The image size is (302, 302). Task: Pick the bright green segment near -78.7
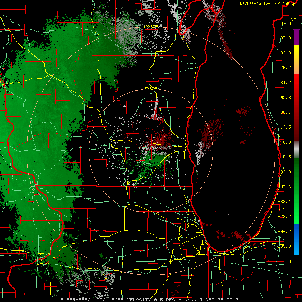click(x=296, y=217)
